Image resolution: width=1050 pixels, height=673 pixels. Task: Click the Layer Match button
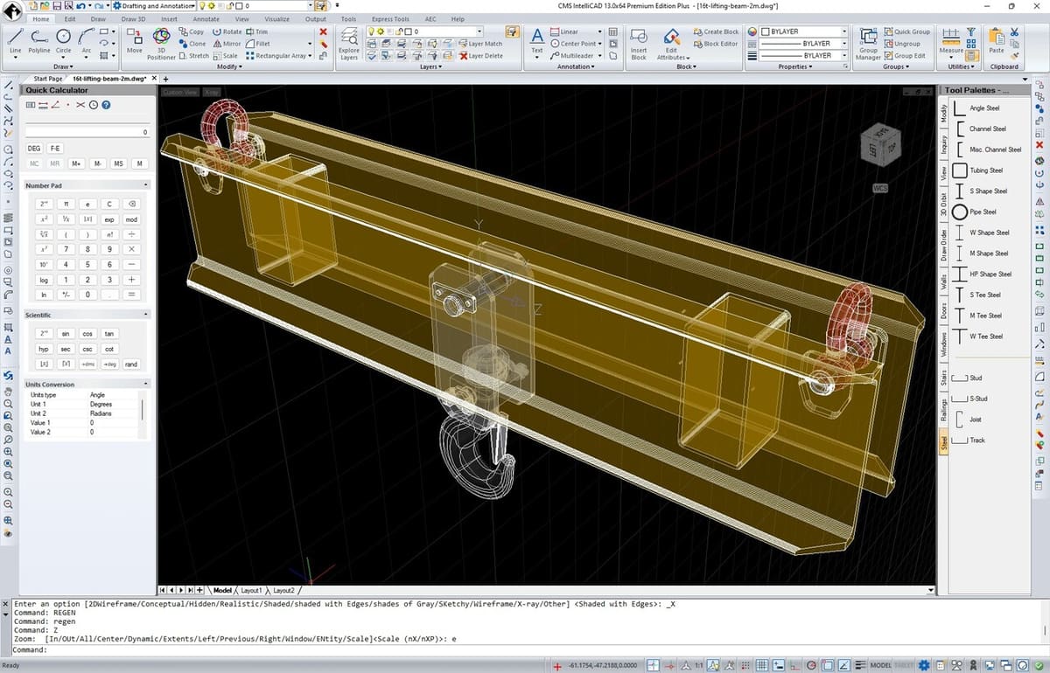tap(479, 44)
